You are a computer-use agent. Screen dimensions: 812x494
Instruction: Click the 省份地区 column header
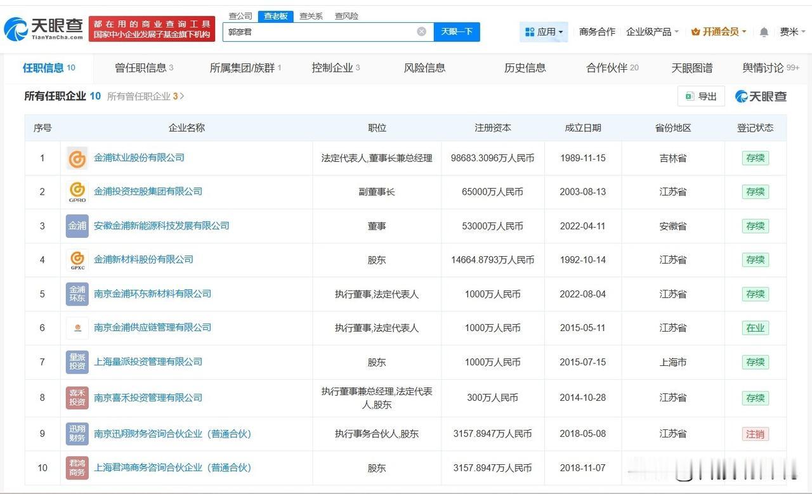673,127
